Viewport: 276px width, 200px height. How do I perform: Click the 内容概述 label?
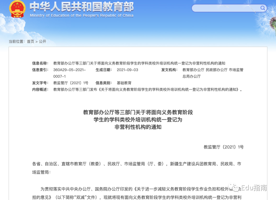click(40, 89)
